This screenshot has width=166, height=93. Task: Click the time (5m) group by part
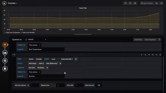point(32,68)
